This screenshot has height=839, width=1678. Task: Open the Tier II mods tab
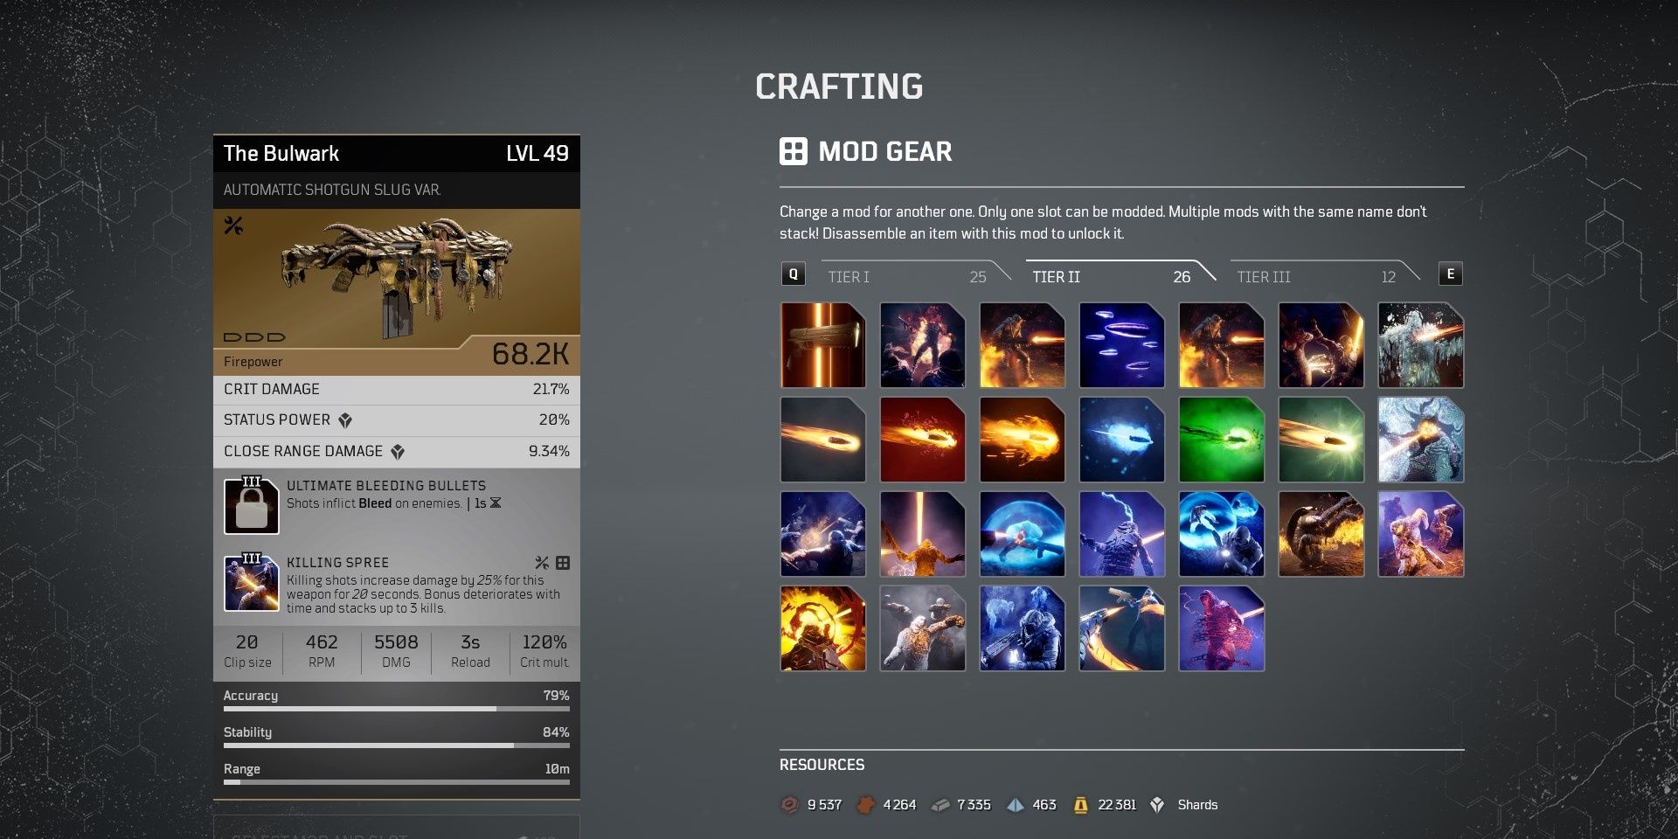(1112, 276)
